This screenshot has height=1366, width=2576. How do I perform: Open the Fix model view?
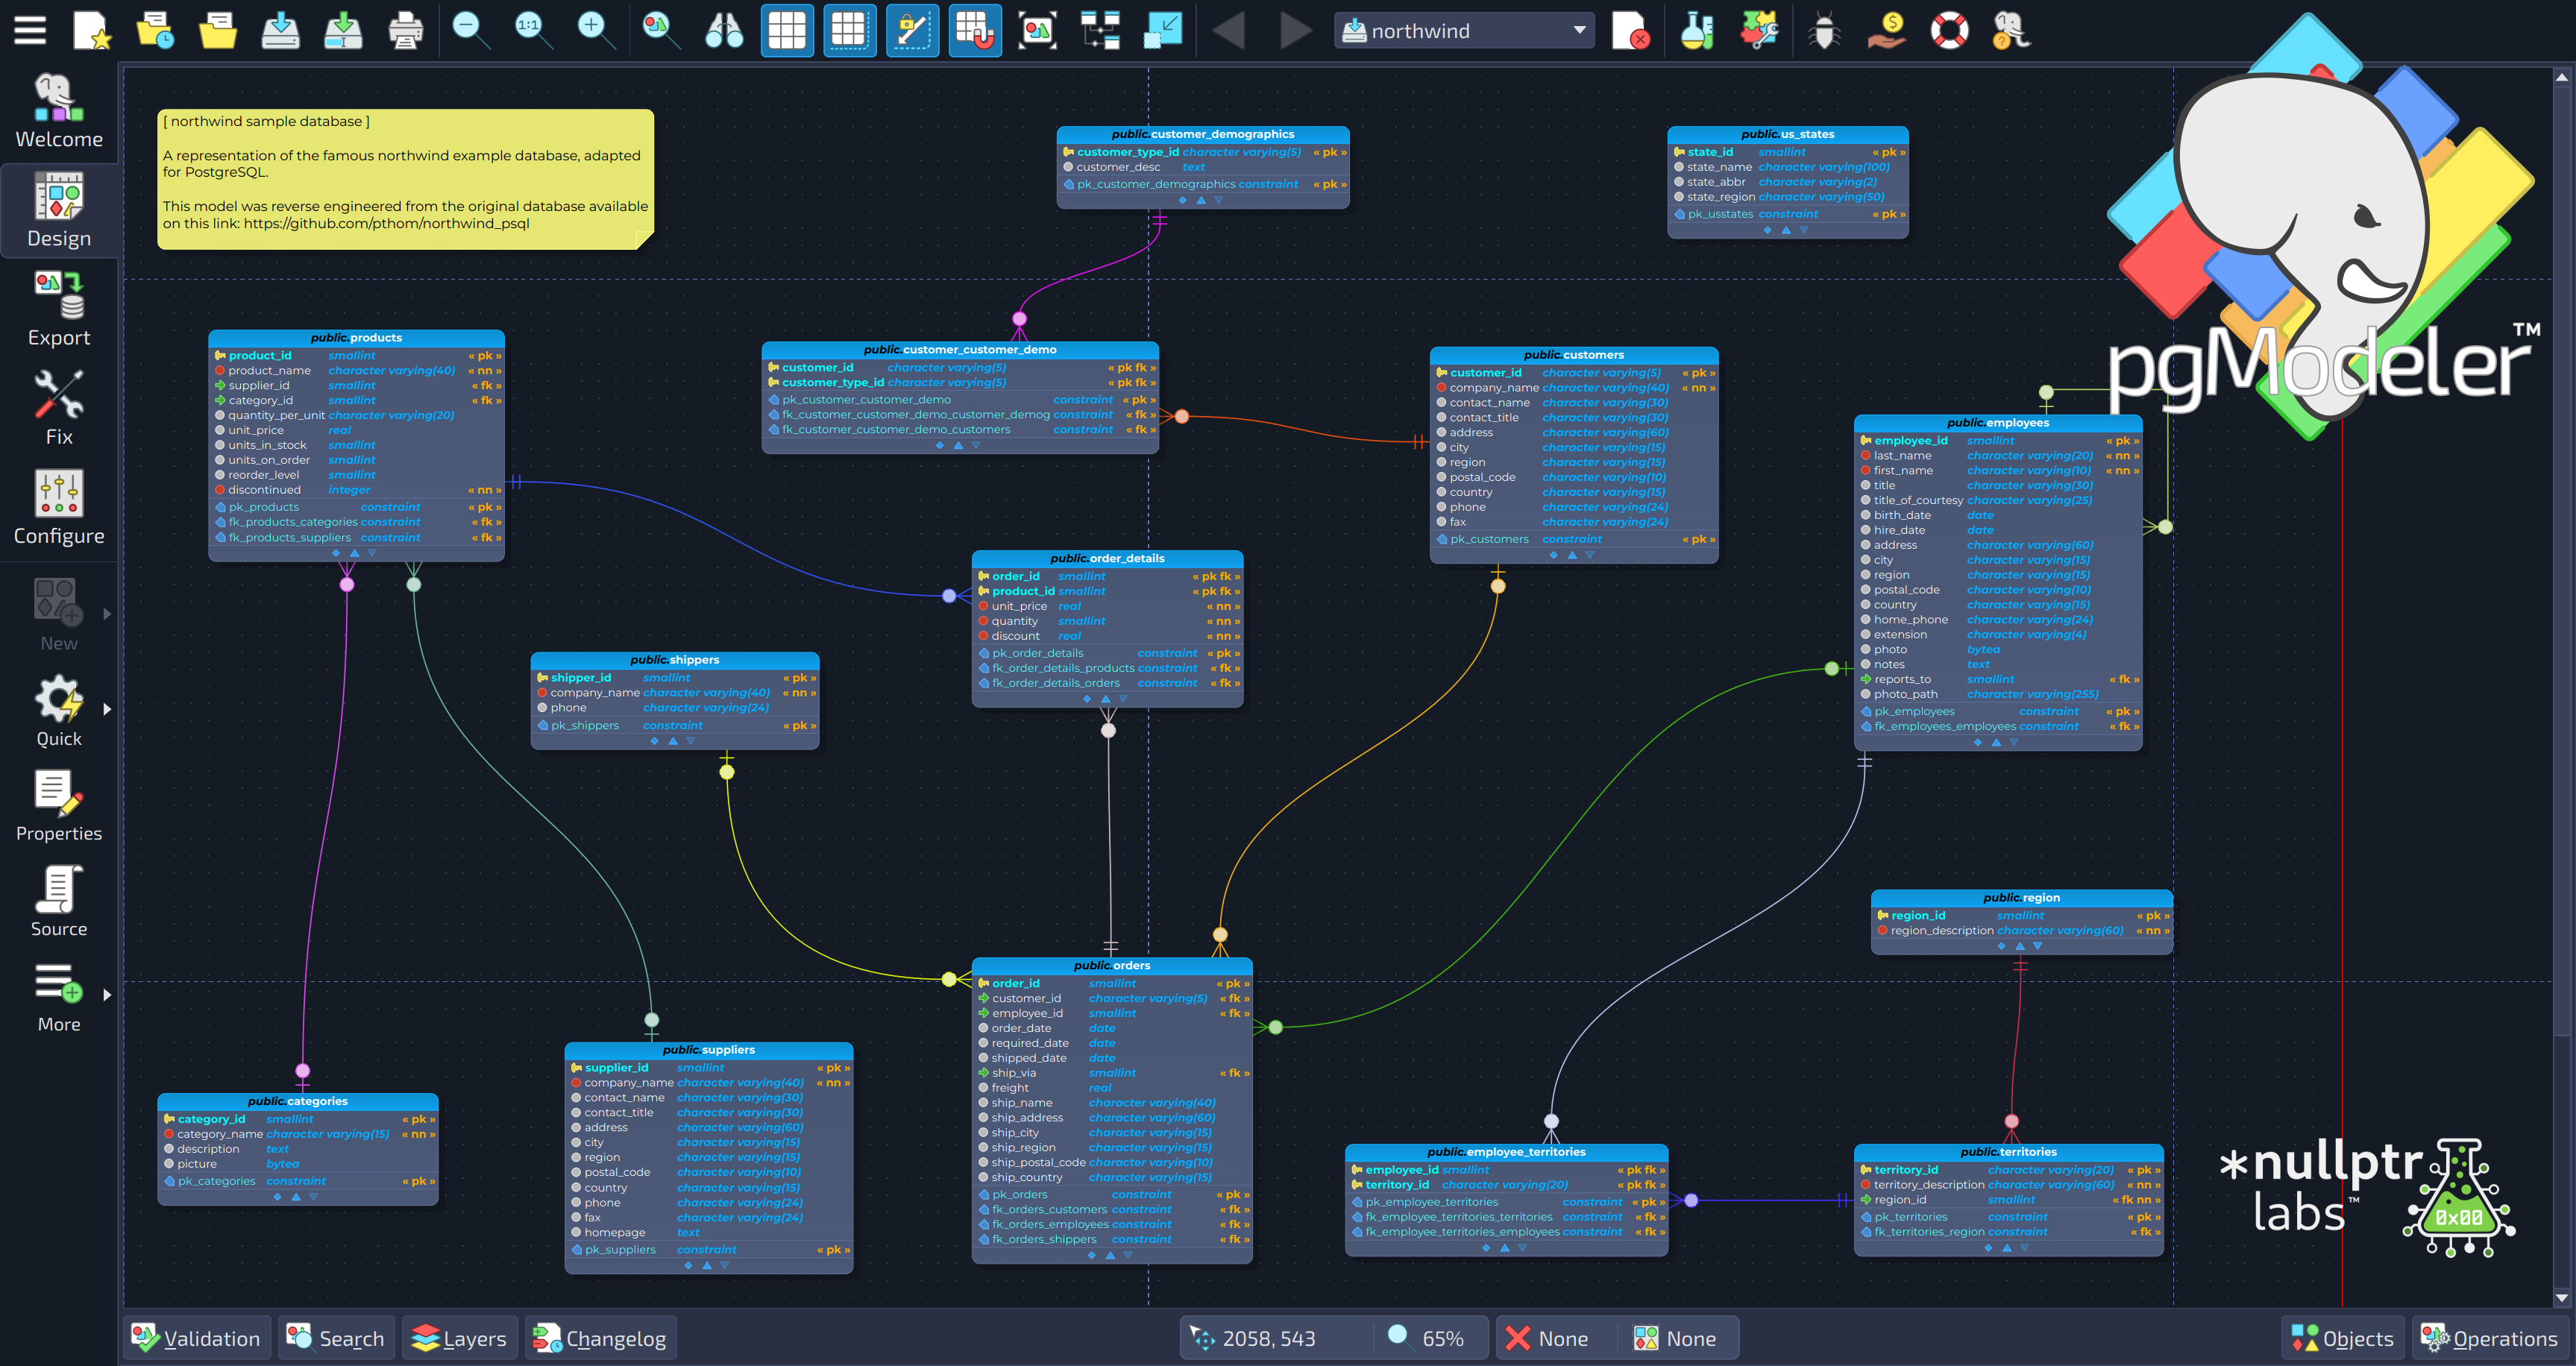(59, 408)
